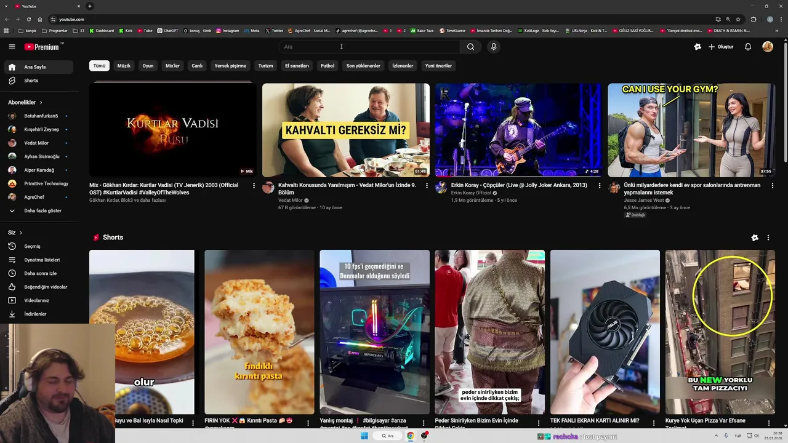The image size is (788, 443).
Task: Select the İzlenenler filter chip
Action: pos(403,66)
